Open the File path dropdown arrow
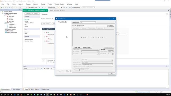The image size is (171, 96). [x=107, y=26]
